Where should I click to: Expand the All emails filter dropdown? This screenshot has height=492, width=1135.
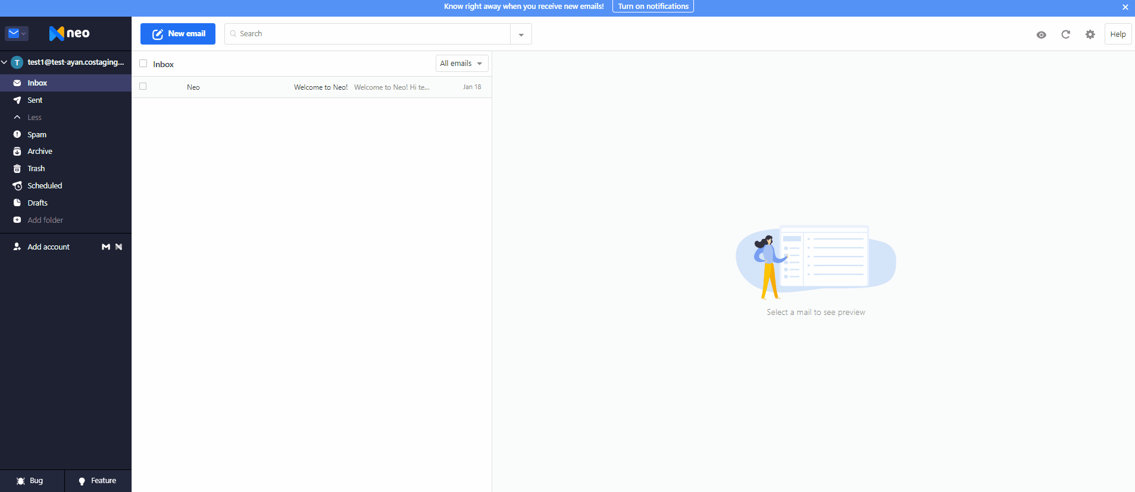(462, 64)
